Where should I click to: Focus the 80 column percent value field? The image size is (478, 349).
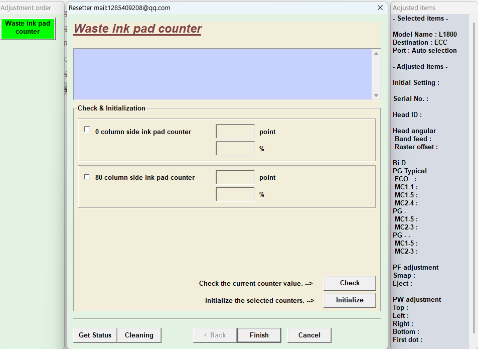click(x=235, y=194)
